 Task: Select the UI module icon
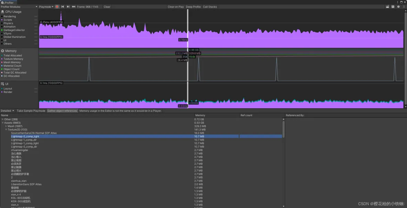coord(3,84)
